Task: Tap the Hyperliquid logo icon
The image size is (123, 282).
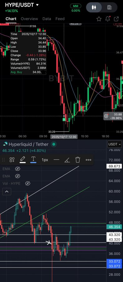Action: point(5,144)
